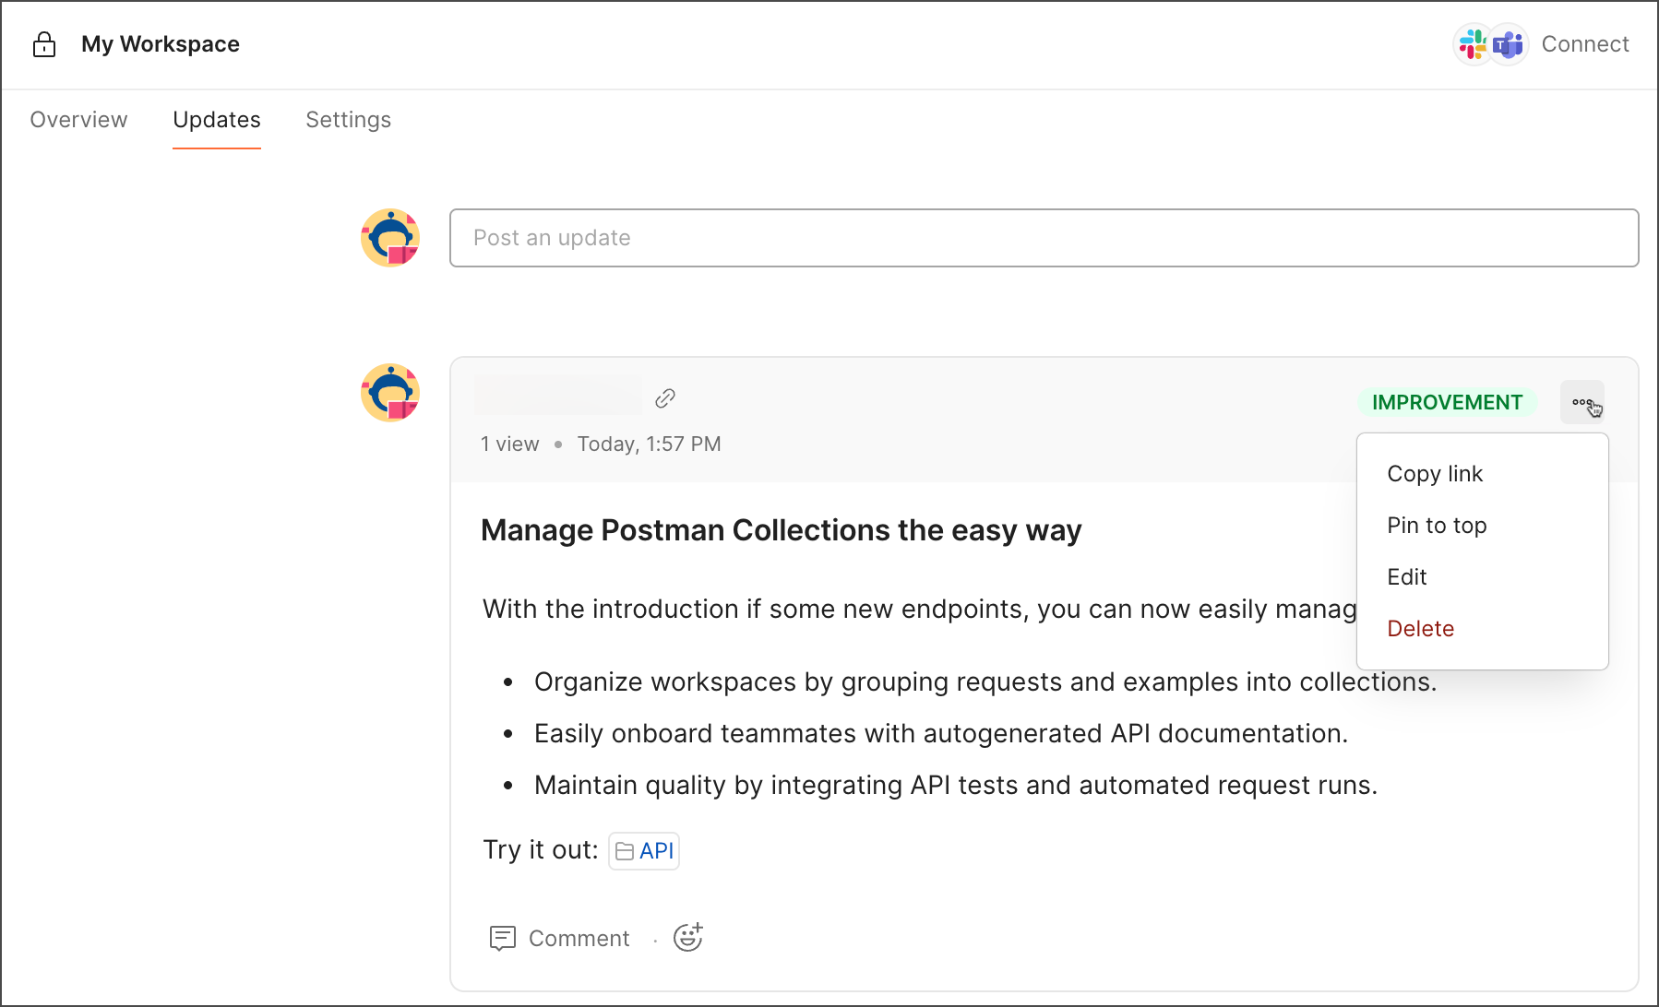Viewport: 1659px width, 1007px height.
Task: Click the Comment button
Action: tap(559, 938)
